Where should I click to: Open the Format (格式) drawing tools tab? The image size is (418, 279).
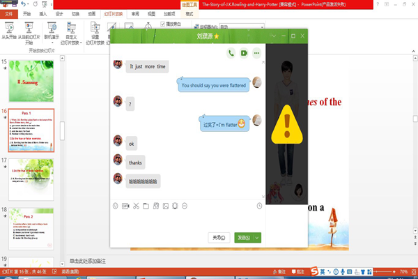coord(189,14)
